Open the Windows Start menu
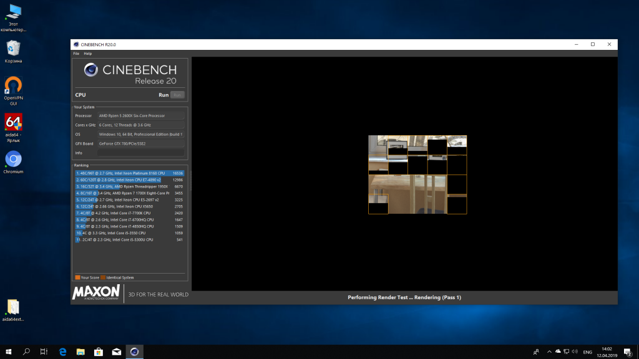Screen dimensions: 639x359 [8, 352]
